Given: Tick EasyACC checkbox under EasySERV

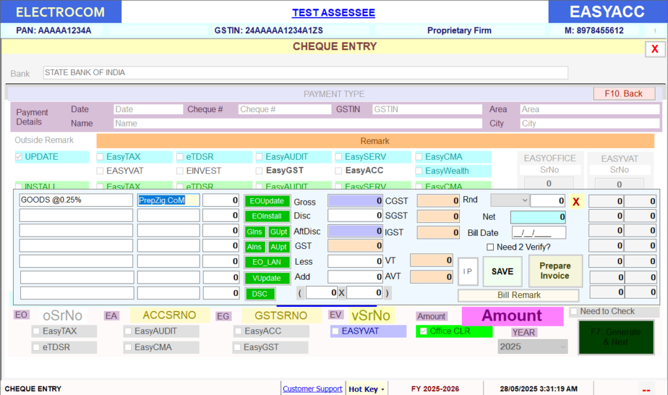Looking at the screenshot, I should click(339, 171).
